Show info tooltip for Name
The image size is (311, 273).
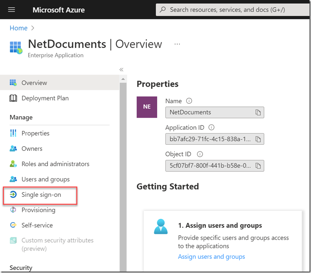(189, 101)
